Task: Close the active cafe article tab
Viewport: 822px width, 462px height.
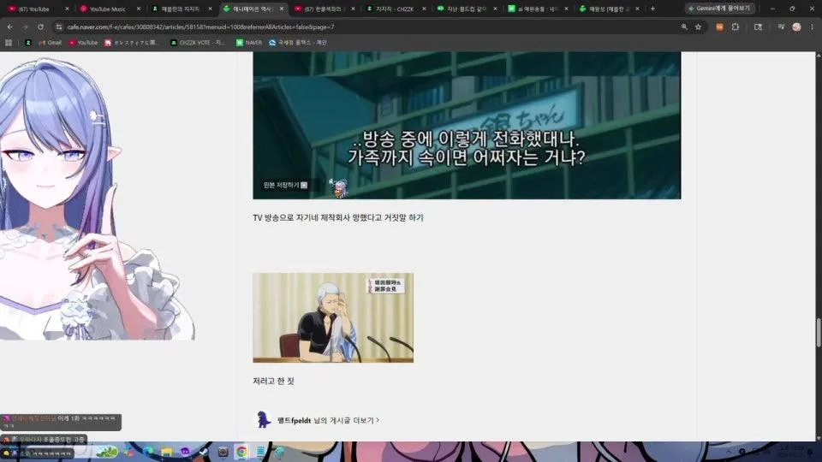Action: pos(282,9)
